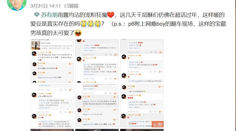Click the last crying emoji before the question mark
This screenshot has height=131, width=236.
(98, 24)
